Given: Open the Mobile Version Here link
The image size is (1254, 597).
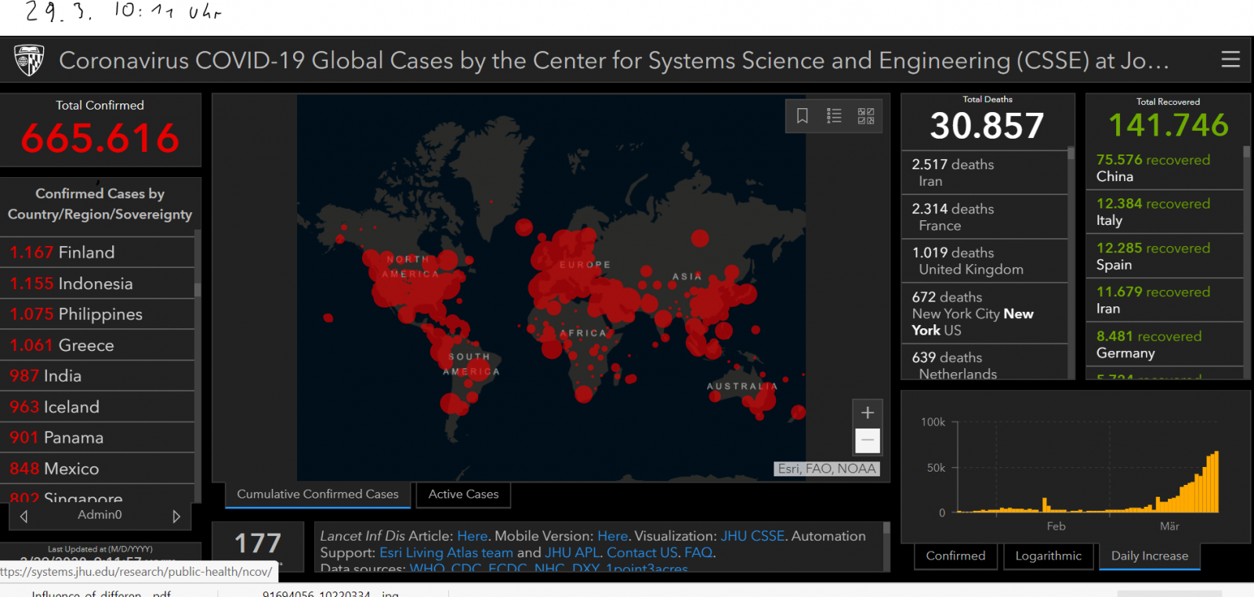Looking at the screenshot, I should 613,536.
